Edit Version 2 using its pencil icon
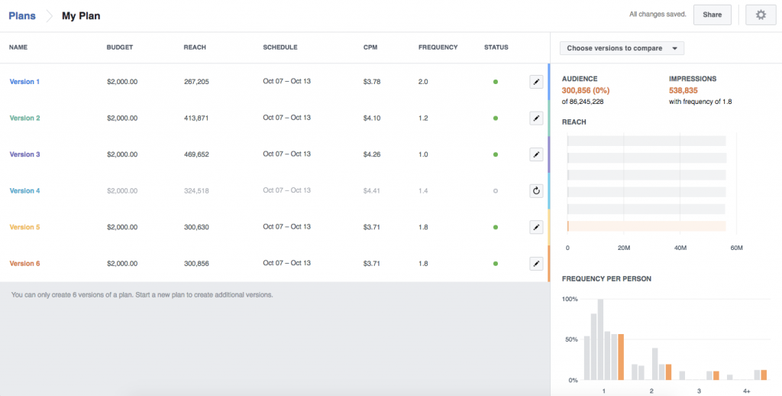 point(536,118)
